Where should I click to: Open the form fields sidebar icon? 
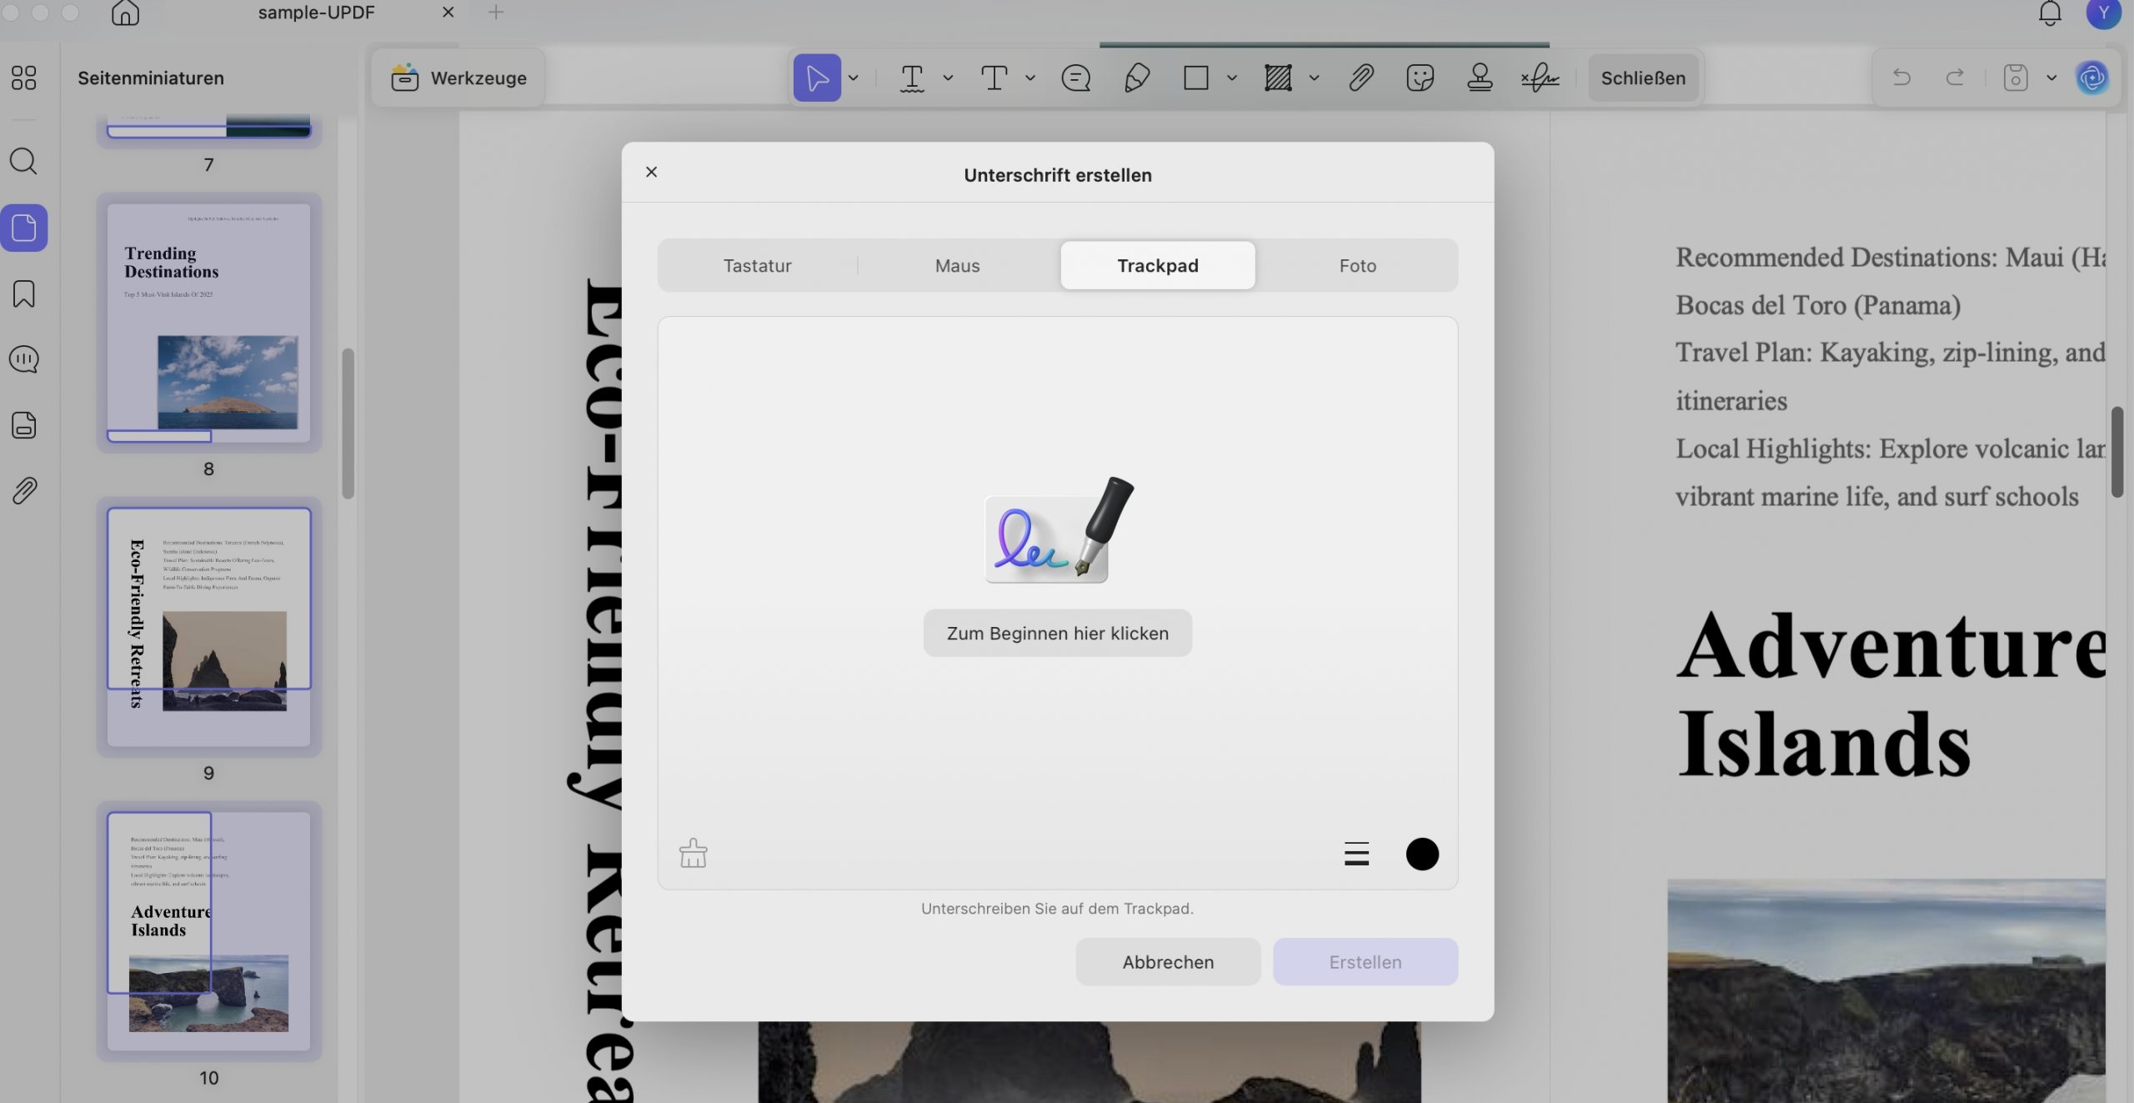[x=24, y=424]
